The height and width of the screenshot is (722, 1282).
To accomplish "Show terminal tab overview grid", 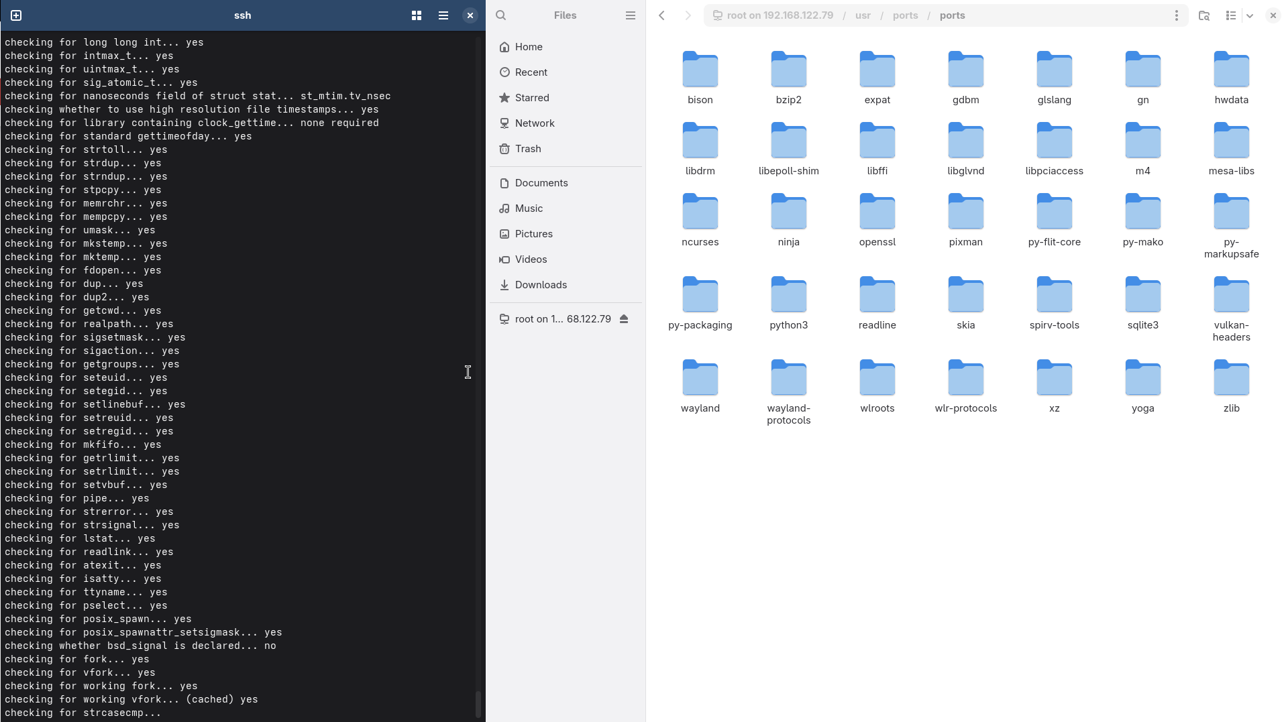I will click(416, 15).
